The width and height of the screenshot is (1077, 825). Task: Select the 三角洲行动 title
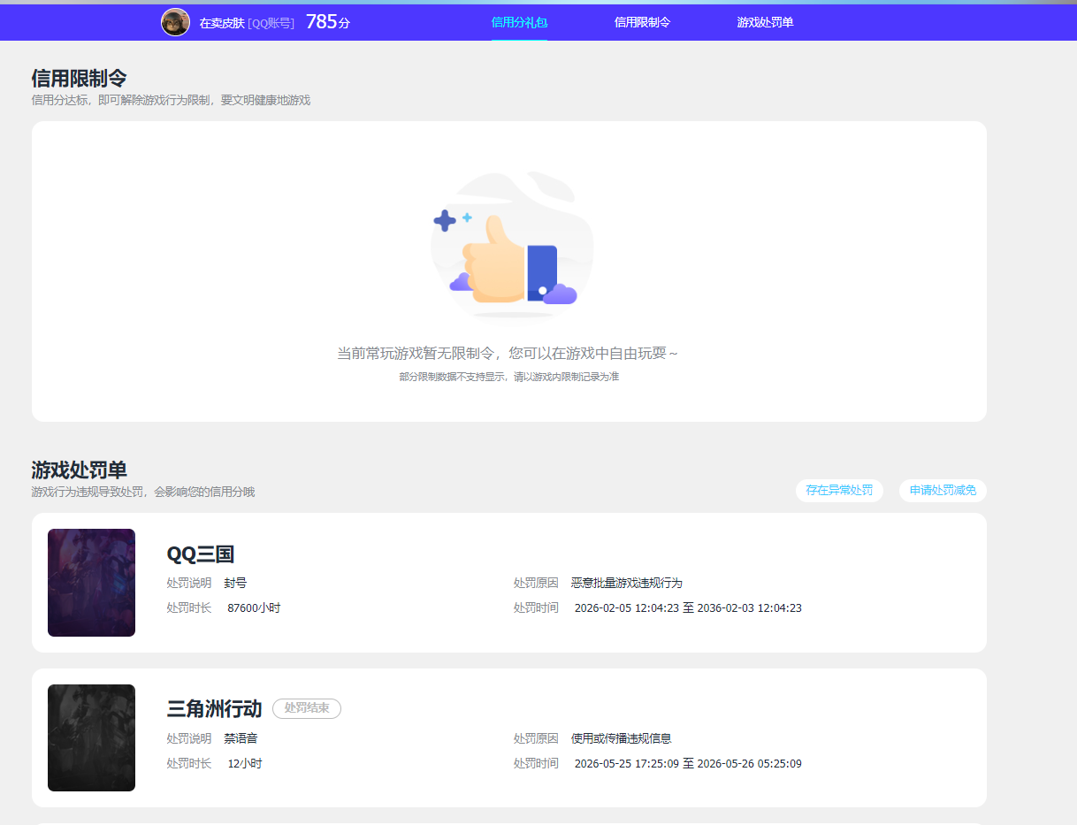click(214, 708)
